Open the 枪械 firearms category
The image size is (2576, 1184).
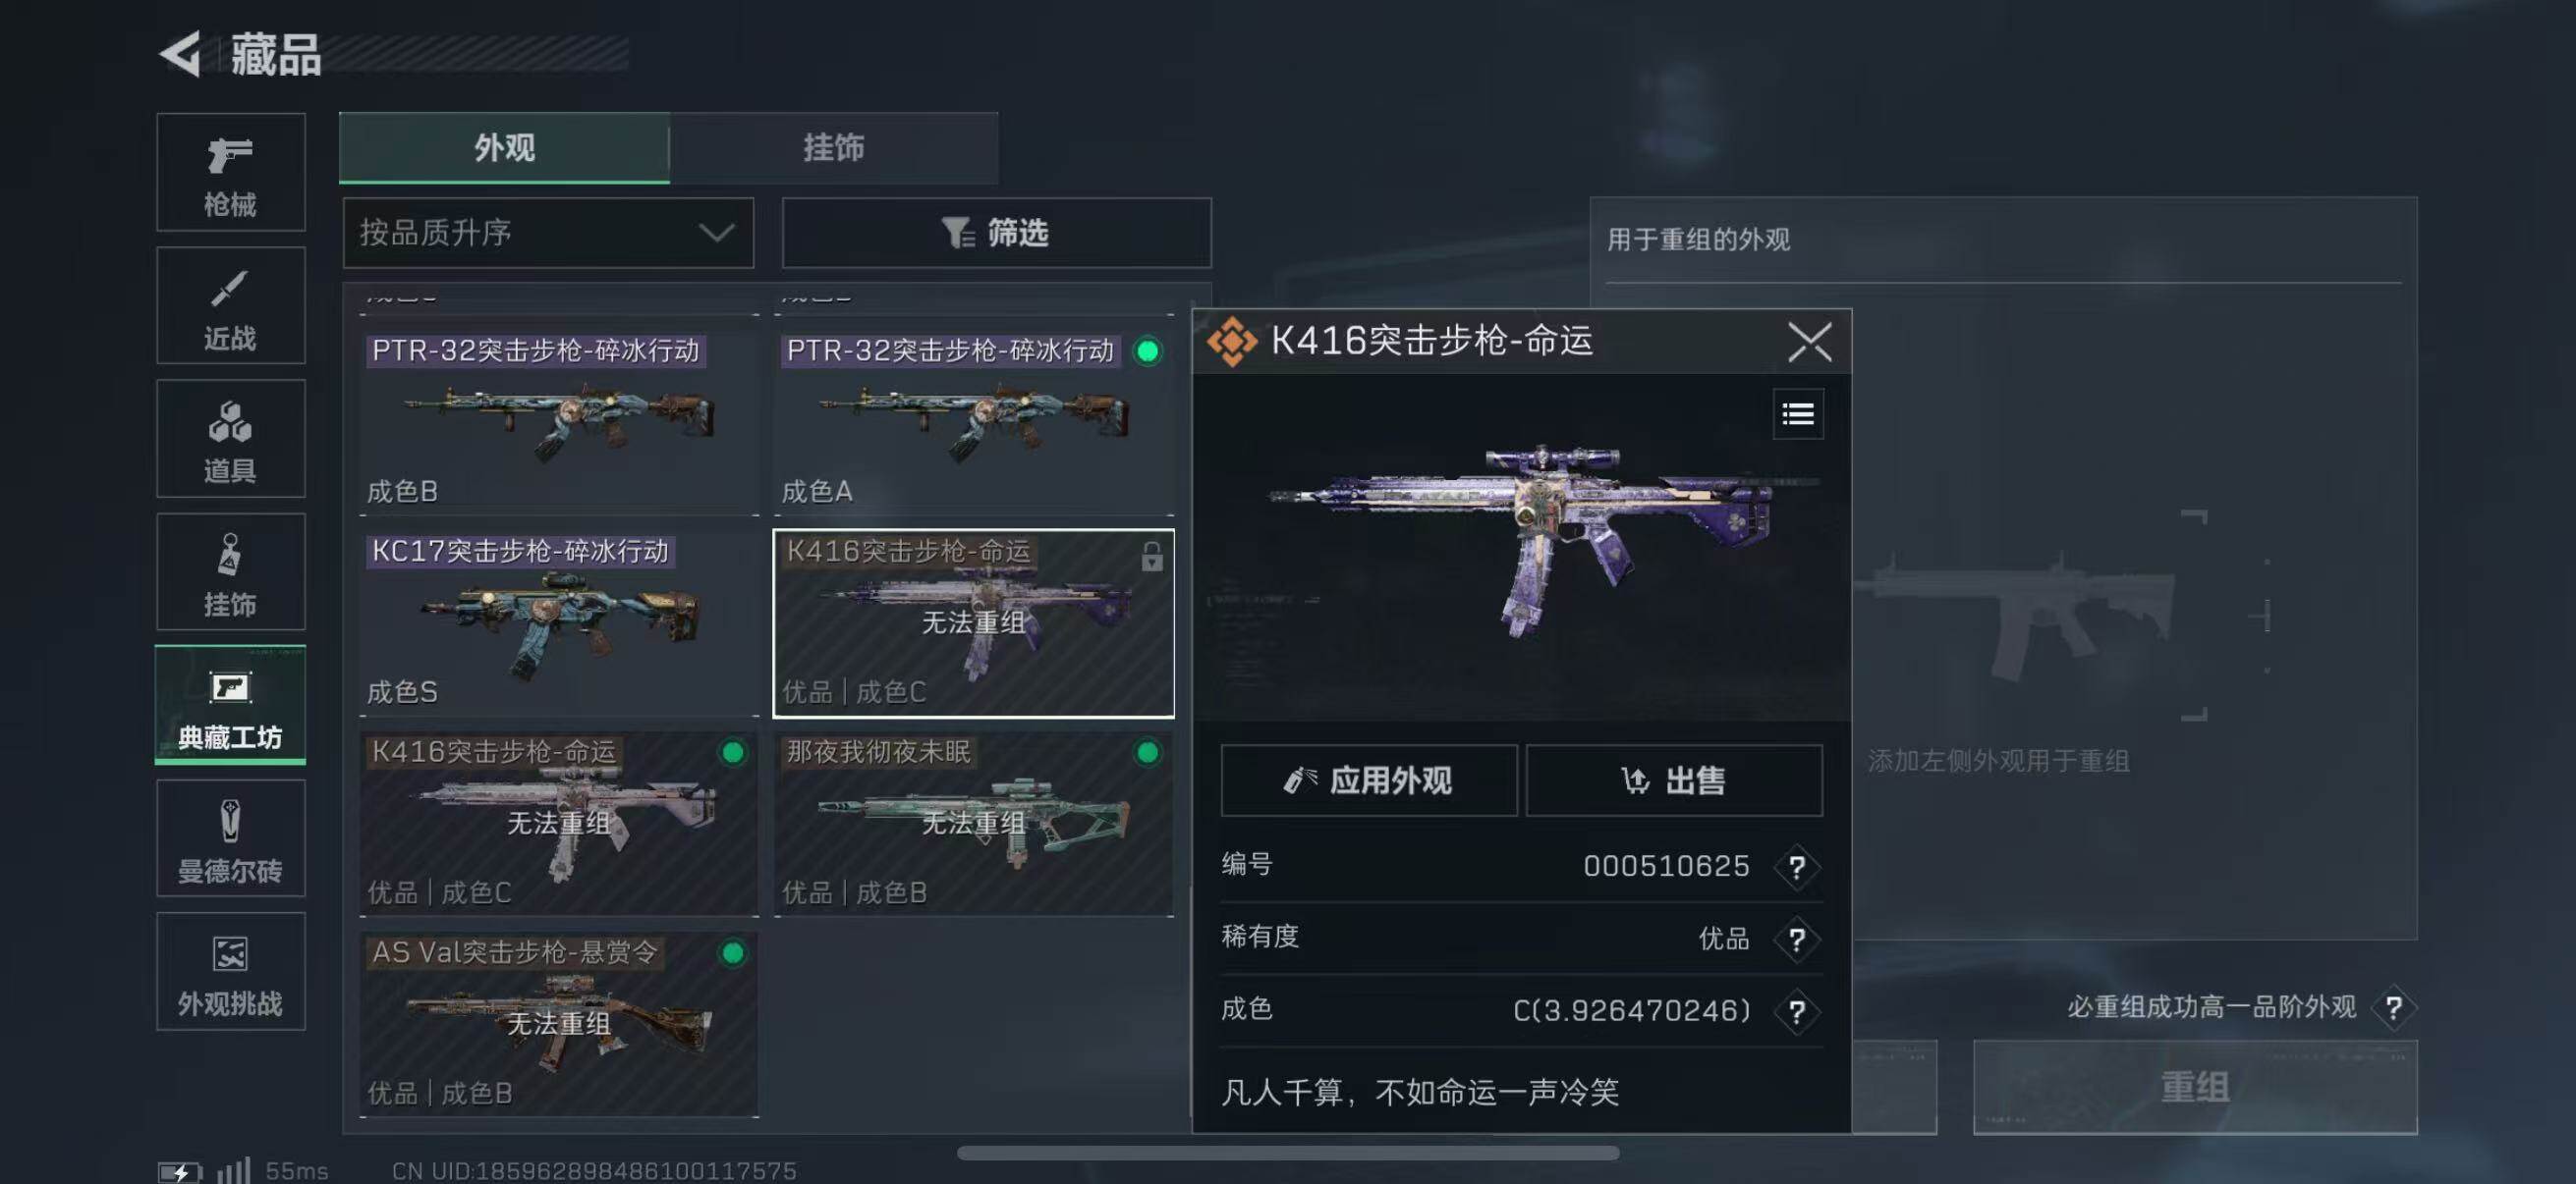pyautogui.click(x=231, y=172)
